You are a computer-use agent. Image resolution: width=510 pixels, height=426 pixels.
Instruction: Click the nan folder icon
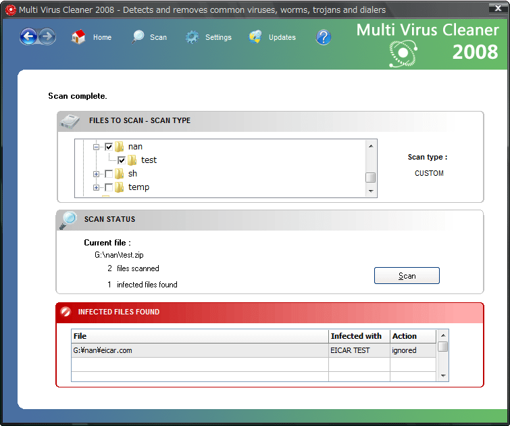pyautogui.click(x=120, y=147)
